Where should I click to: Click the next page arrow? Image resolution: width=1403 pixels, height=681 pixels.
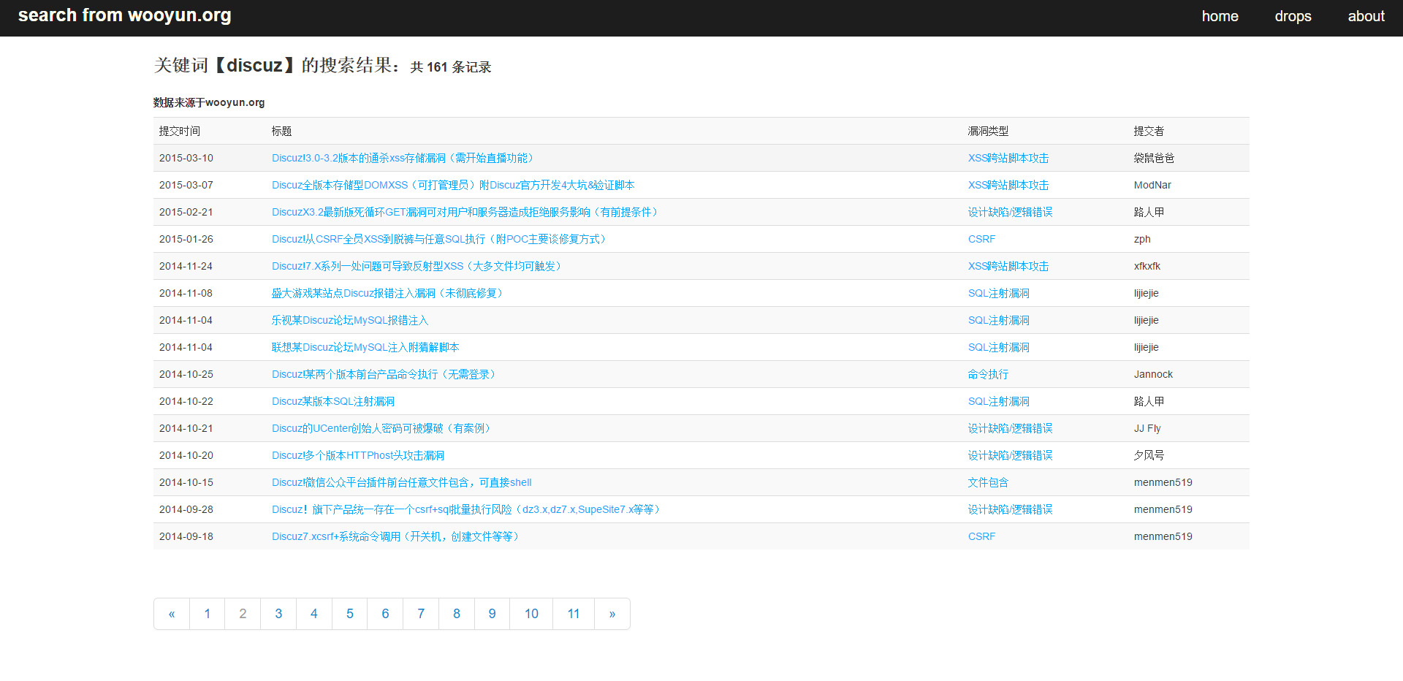[x=612, y=614]
